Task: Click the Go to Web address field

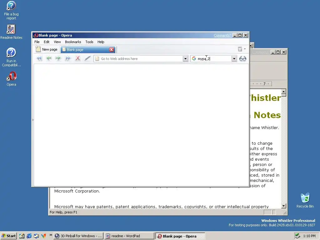Action: pos(141,59)
